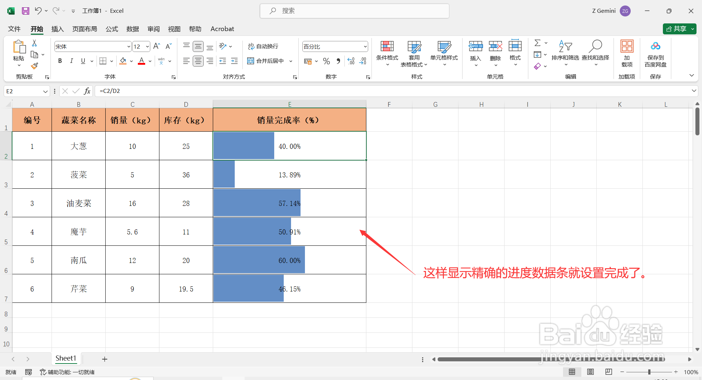The height and width of the screenshot is (380, 702).
Task: Add a new sheet with plus button
Action: 105,359
